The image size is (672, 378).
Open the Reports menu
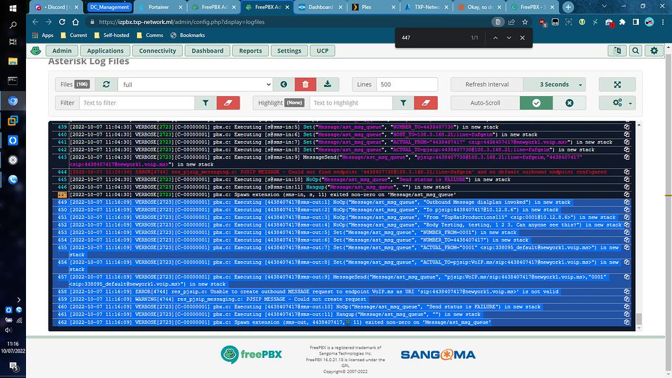(250, 50)
